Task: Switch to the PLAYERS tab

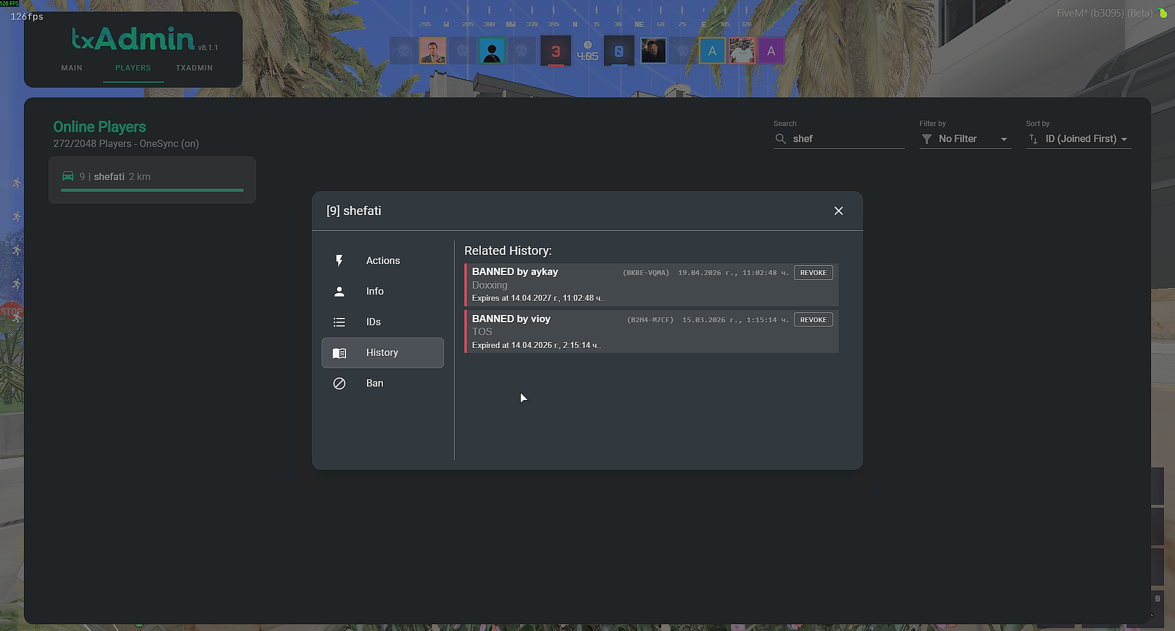Action: pos(133,68)
